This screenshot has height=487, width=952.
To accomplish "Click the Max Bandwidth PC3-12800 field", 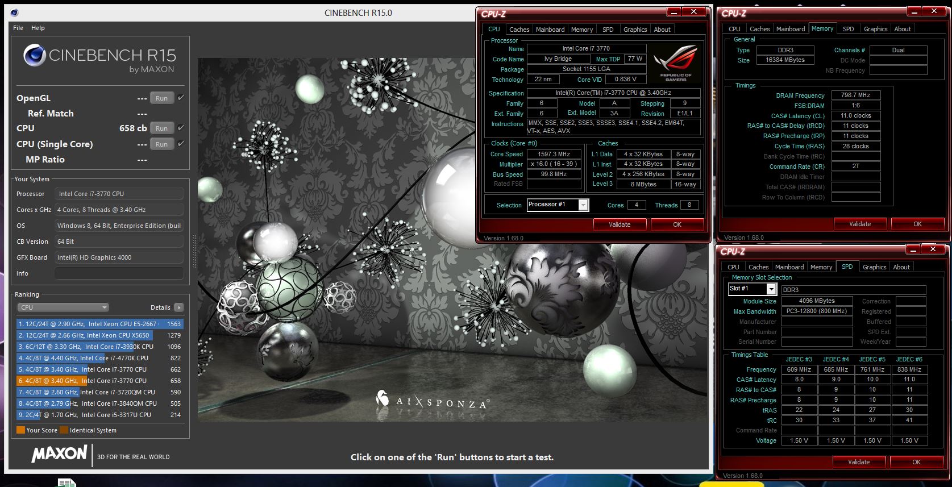I will pyautogui.click(x=817, y=311).
